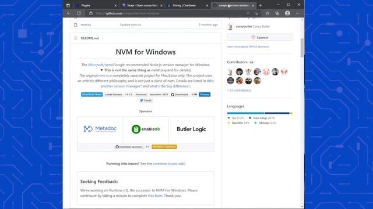Open the browser profile avatar

[x=287, y=13]
